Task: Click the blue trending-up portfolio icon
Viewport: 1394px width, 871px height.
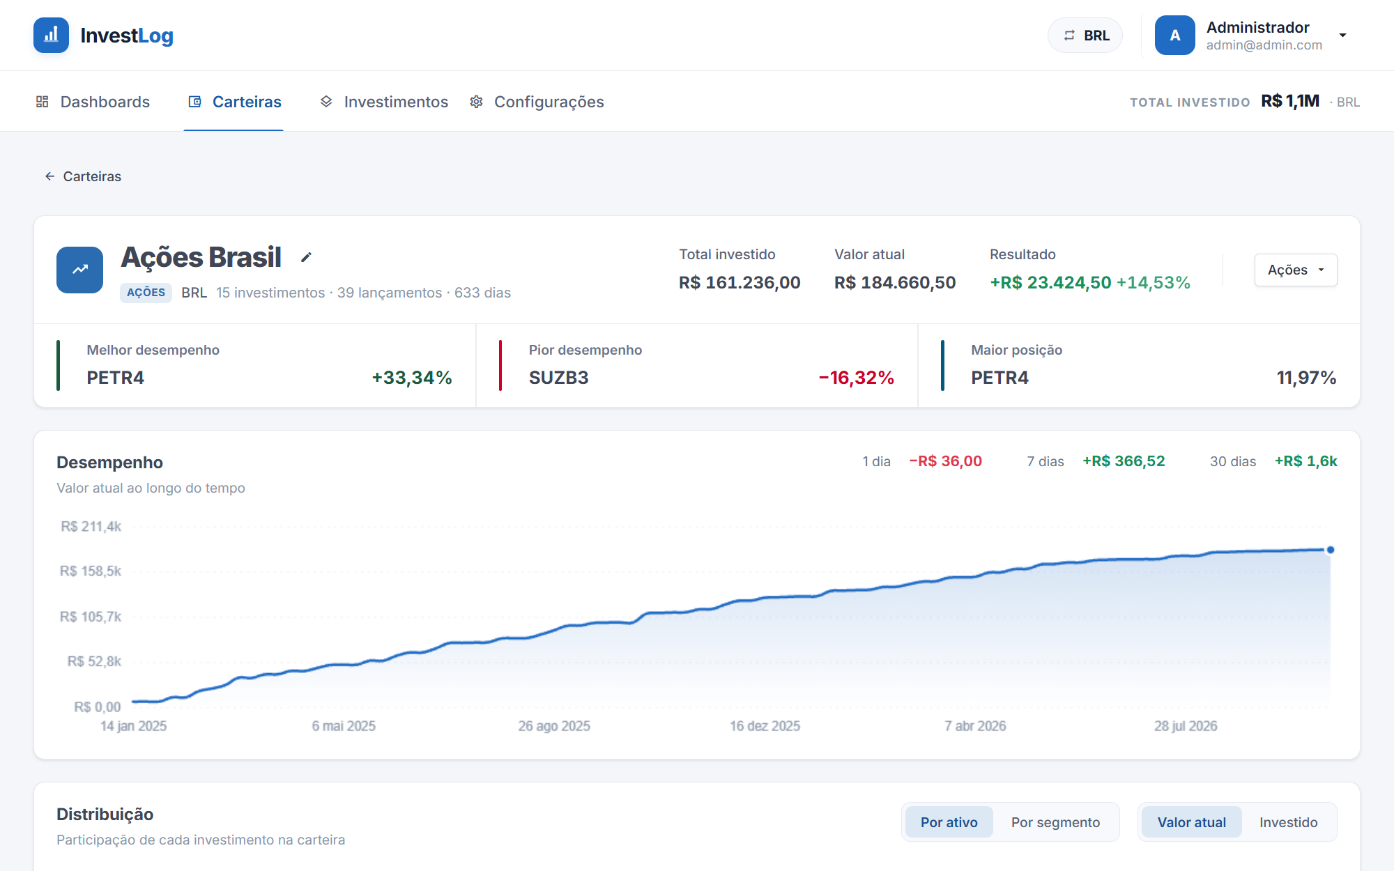Action: coord(79,270)
